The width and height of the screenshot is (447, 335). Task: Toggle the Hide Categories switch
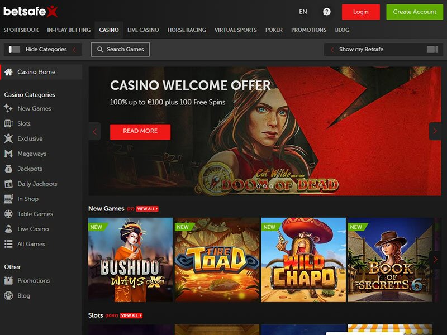(15, 50)
